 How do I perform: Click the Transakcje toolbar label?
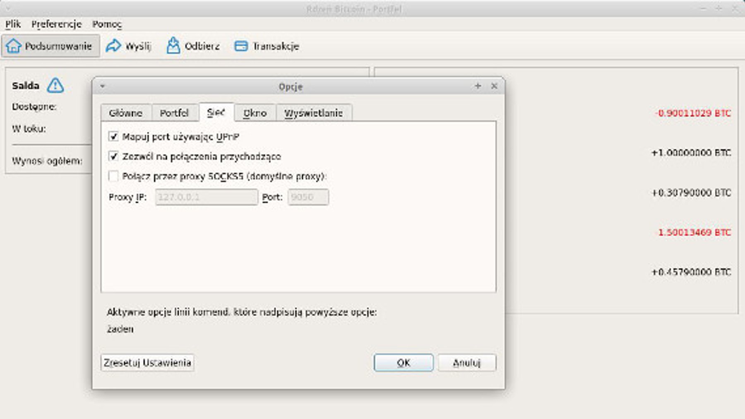[x=276, y=46]
